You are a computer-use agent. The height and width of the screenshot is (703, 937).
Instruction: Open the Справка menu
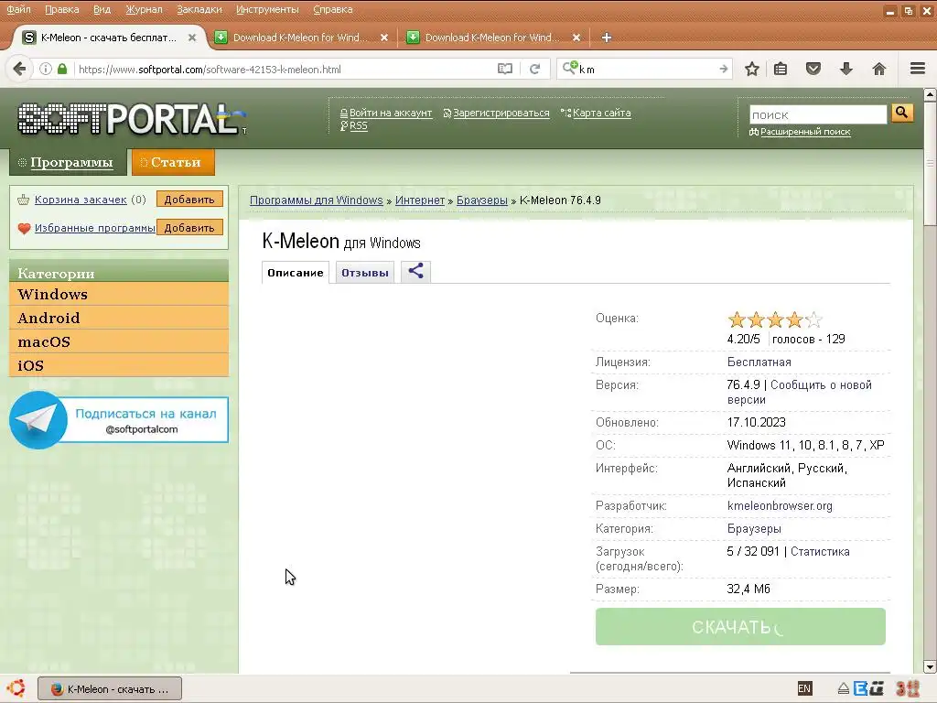(333, 9)
